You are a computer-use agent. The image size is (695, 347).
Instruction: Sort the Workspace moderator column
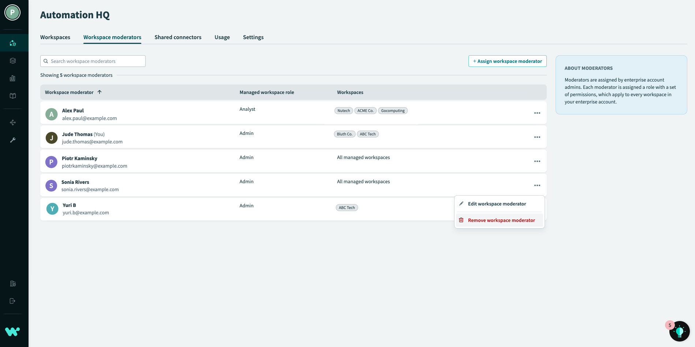tap(99, 92)
